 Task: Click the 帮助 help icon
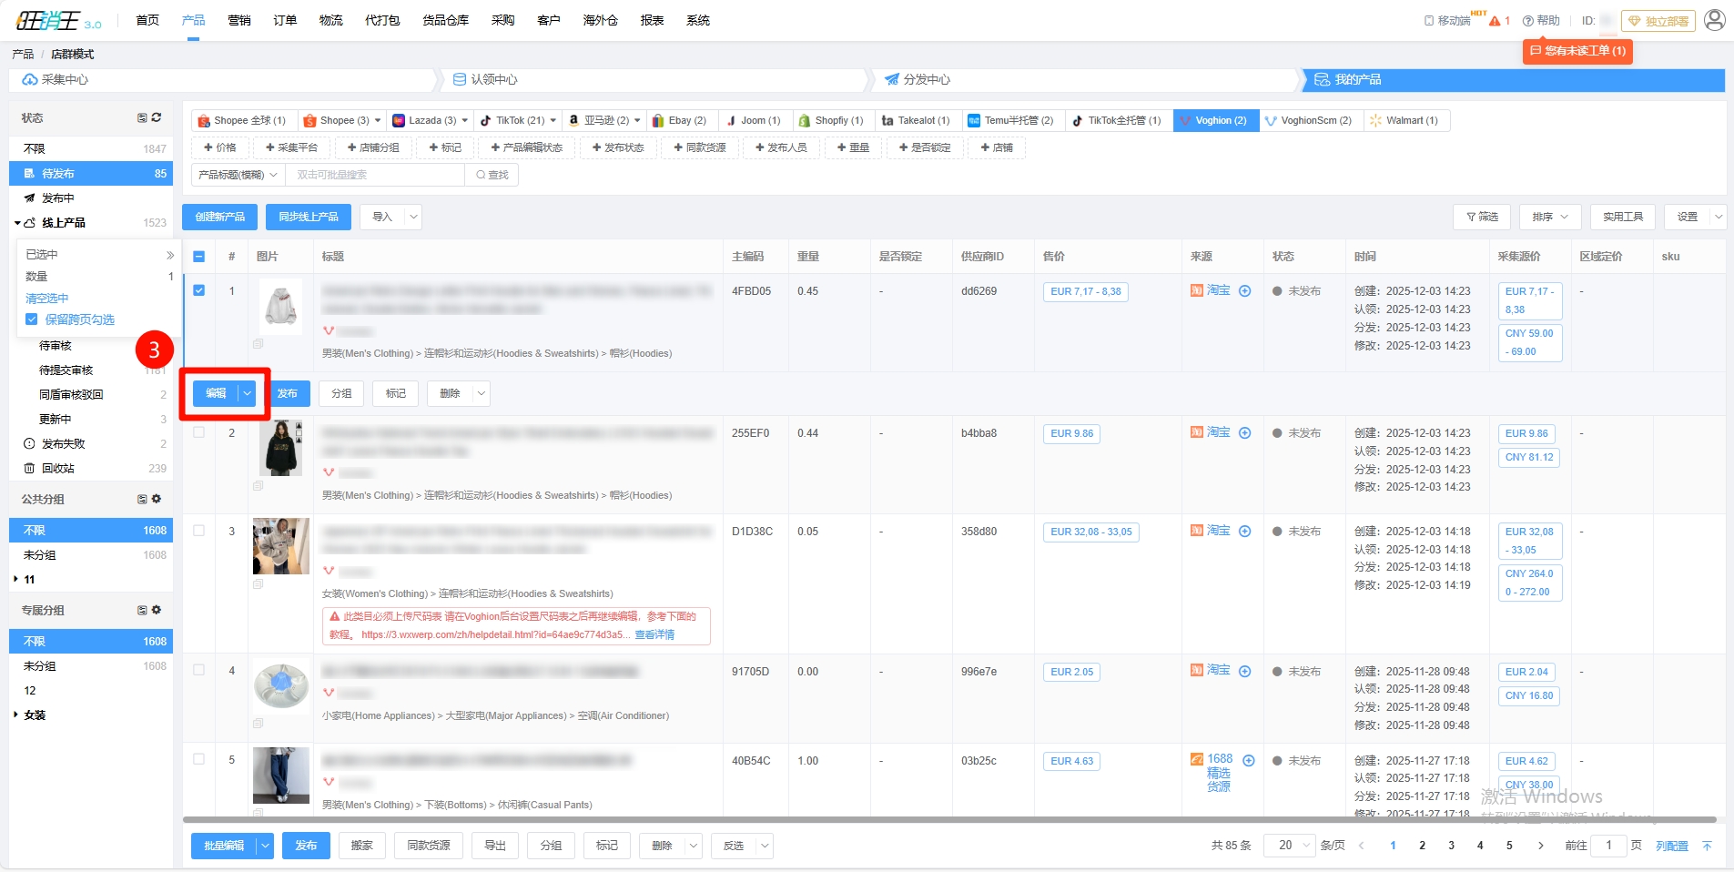1528,20
